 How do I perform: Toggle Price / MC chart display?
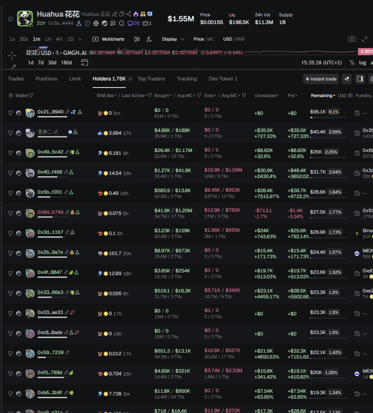click(203, 39)
